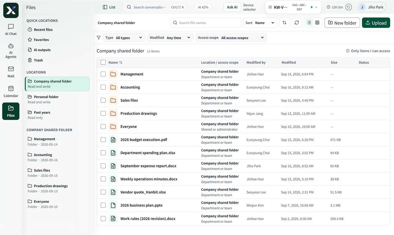Screen dimensions: 394x235
Task: Open 2026 business plan.pptx file name
Action: click(141, 205)
